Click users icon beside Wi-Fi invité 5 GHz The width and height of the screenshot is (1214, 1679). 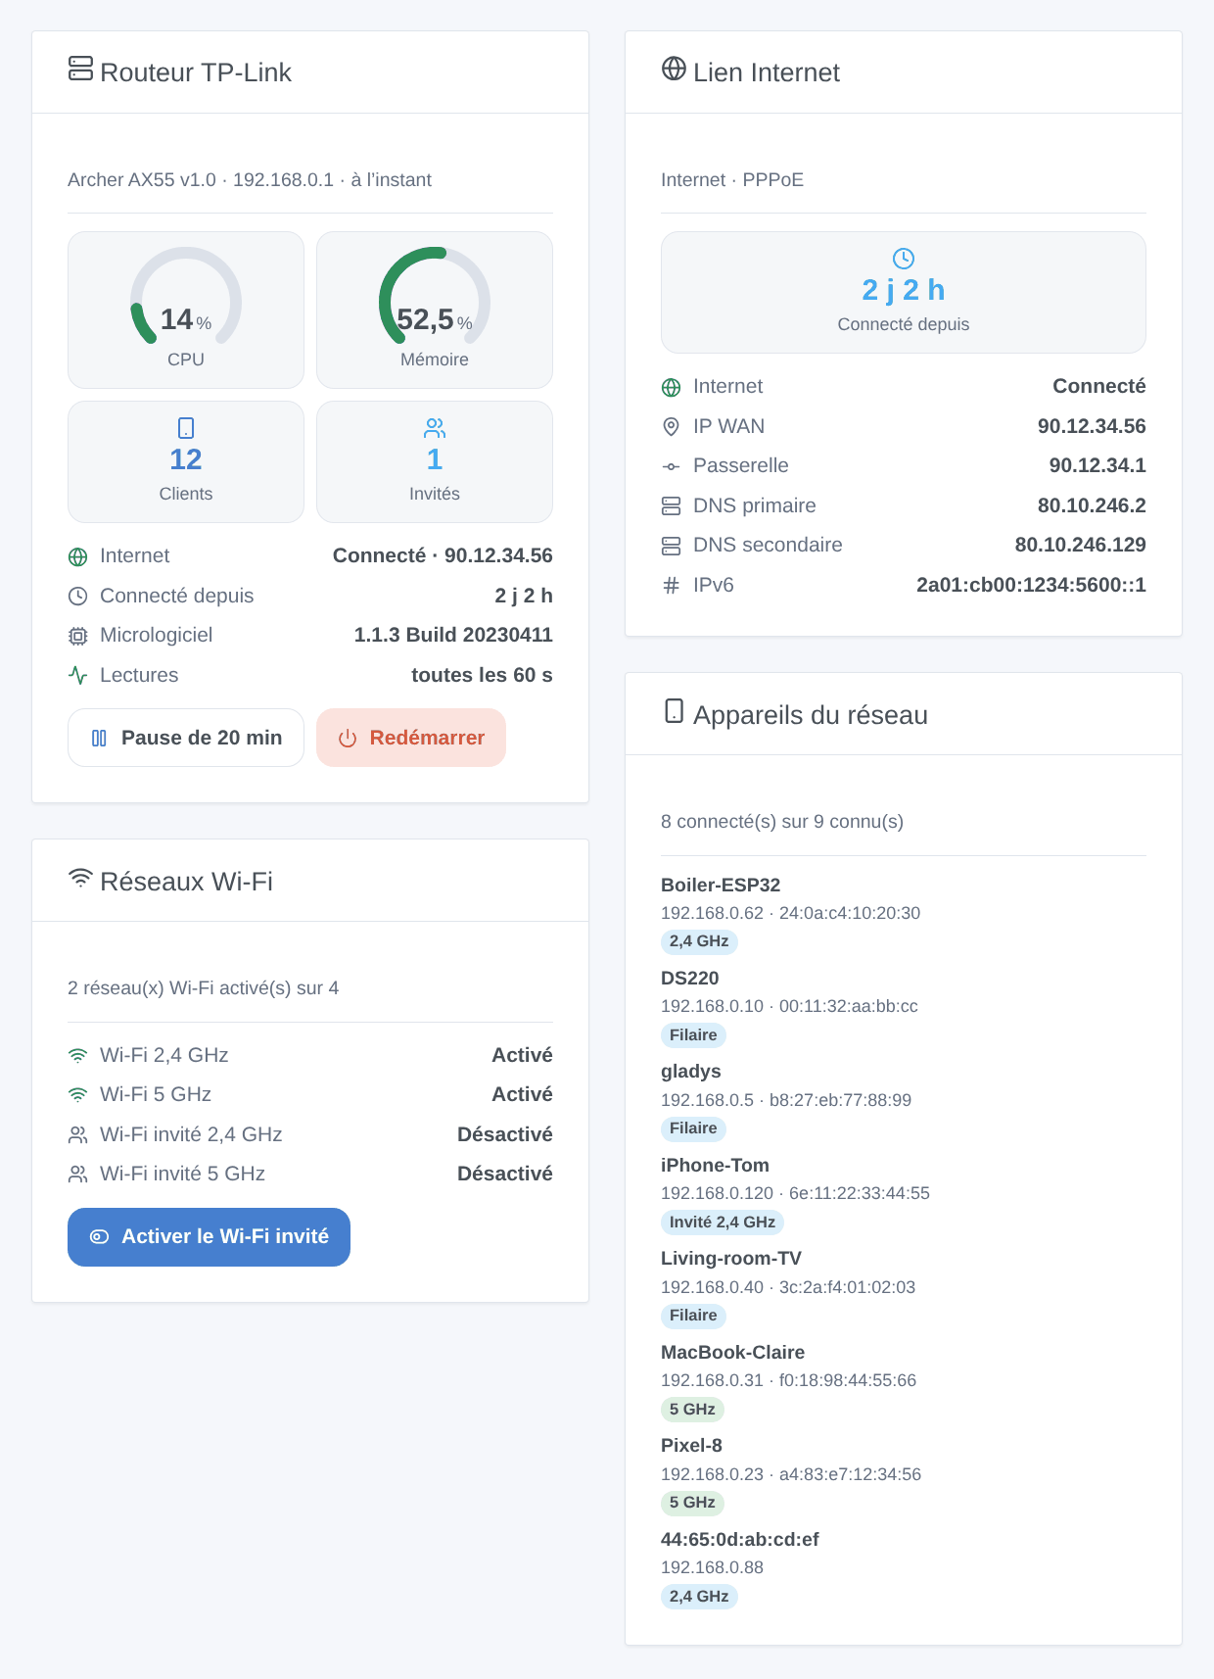(78, 1175)
